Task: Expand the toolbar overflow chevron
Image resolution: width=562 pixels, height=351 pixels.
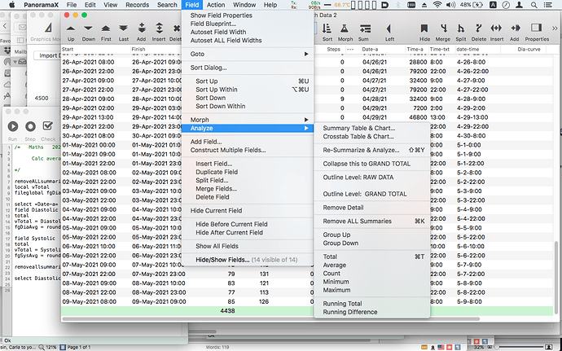Action: 555,29
